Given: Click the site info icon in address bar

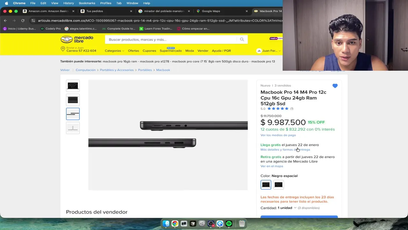Looking at the screenshot, I should click(33, 20).
